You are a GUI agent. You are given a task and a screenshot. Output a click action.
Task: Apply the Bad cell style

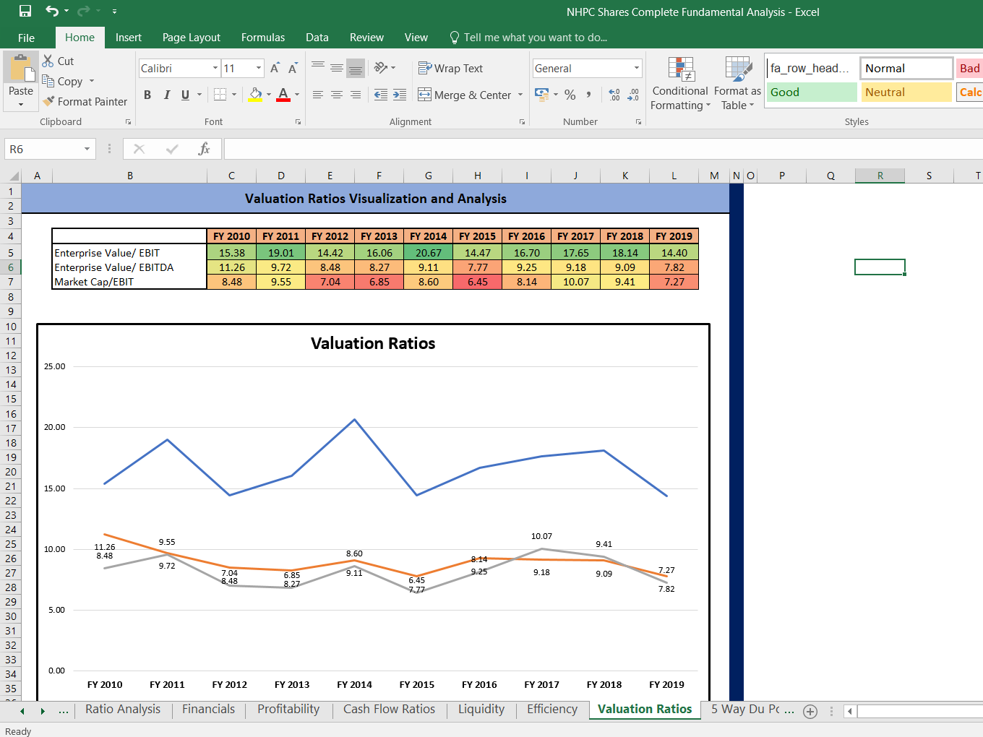(969, 68)
